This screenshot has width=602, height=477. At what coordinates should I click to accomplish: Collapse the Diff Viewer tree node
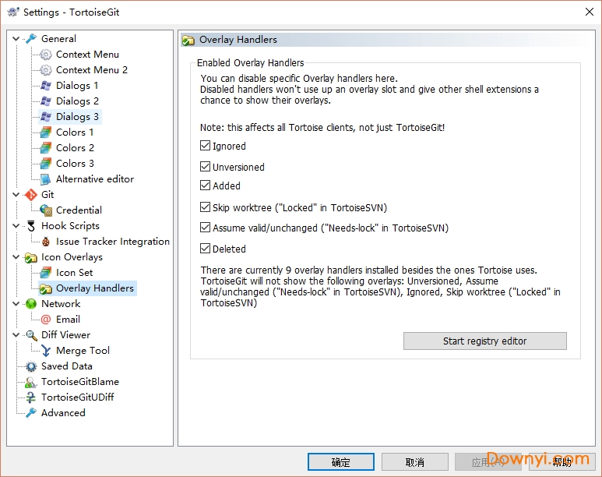[x=16, y=335]
